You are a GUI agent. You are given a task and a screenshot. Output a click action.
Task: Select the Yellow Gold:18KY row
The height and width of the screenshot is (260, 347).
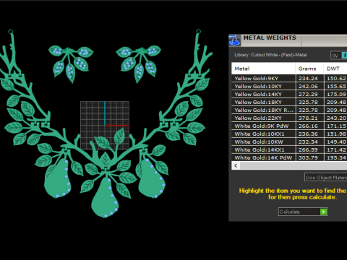coord(289,102)
